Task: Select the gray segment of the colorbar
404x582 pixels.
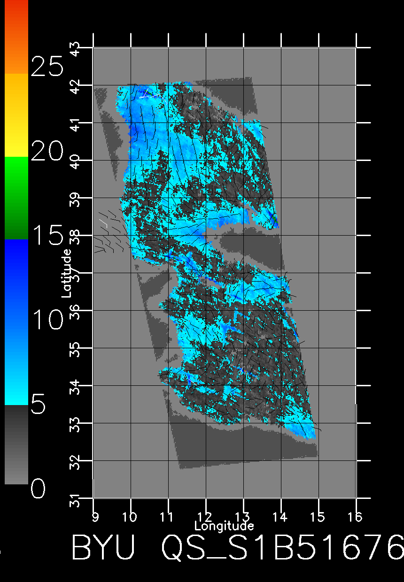Action: [16, 444]
